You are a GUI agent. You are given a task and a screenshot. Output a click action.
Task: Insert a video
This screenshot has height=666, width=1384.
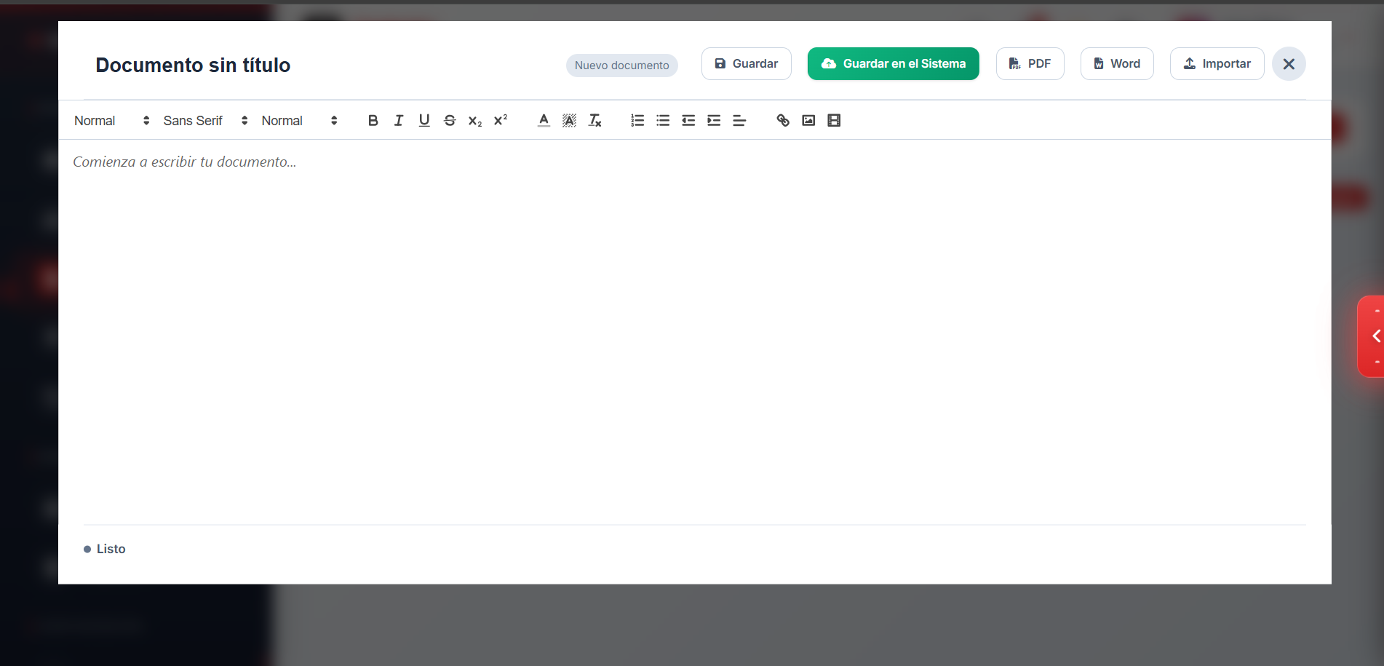834,121
